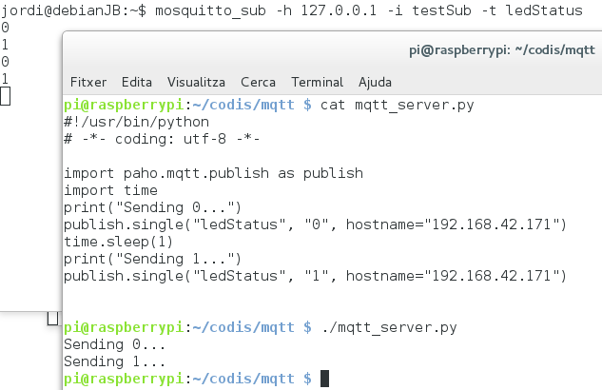Click the time.sleep(1) line
This screenshot has height=390, width=602.
pyautogui.click(x=119, y=242)
